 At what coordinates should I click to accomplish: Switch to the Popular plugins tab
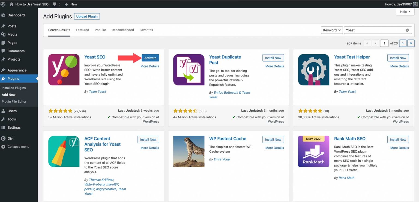[100, 30]
